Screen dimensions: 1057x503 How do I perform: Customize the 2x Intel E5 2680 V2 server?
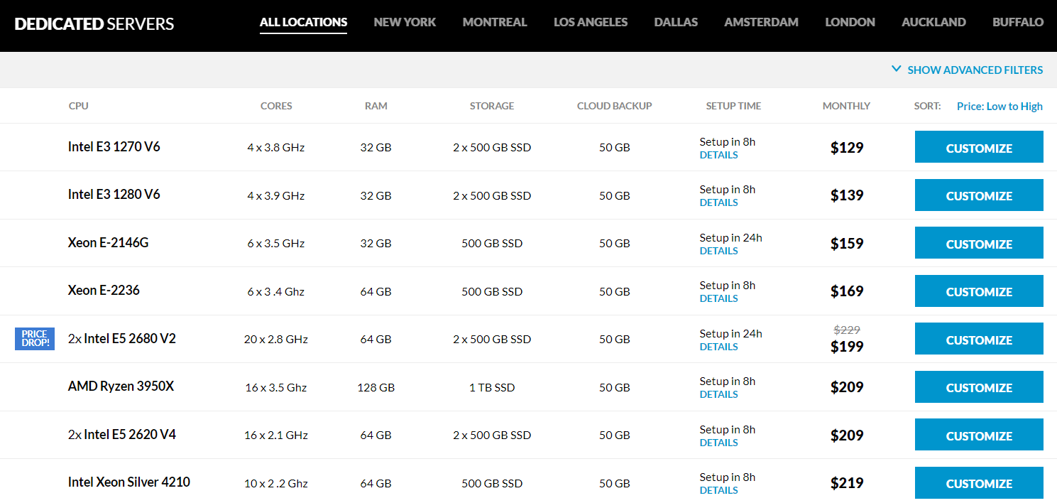tap(979, 339)
